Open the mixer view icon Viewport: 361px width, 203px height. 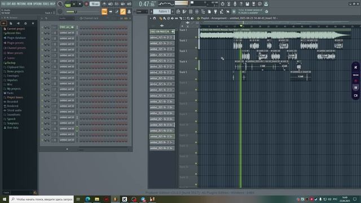tap(197, 11)
